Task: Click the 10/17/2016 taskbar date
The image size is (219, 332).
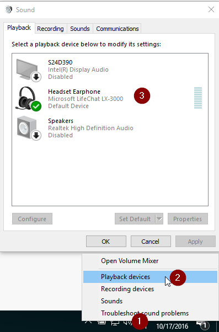Action: coord(172,326)
